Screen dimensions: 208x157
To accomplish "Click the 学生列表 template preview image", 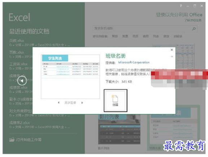I will click(70, 77).
